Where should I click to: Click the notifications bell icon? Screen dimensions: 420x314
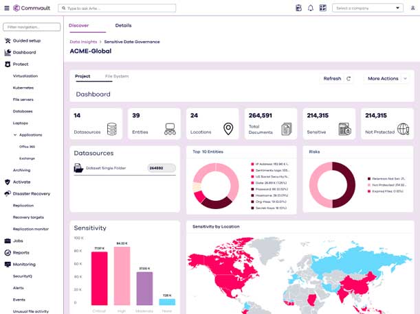311,8
